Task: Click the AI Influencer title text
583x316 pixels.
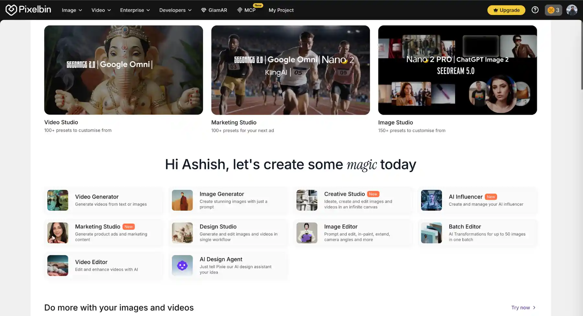Action: (x=466, y=197)
